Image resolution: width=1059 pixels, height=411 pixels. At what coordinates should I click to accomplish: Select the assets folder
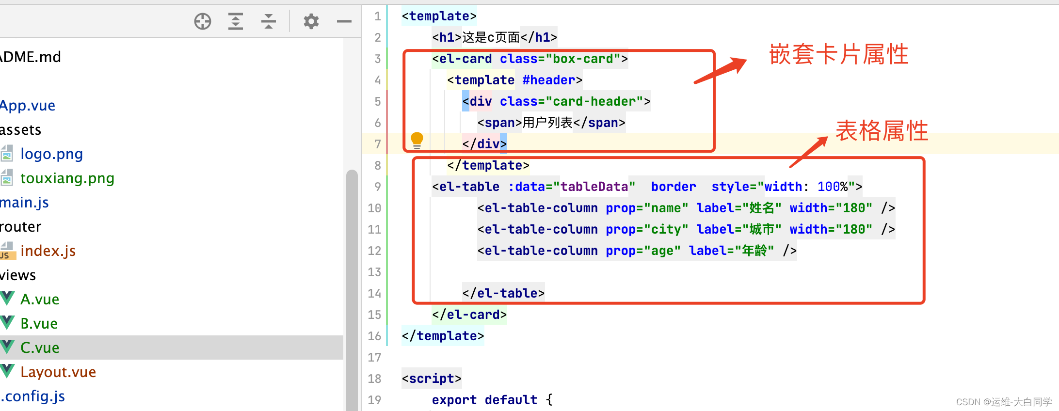(x=21, y=129)
